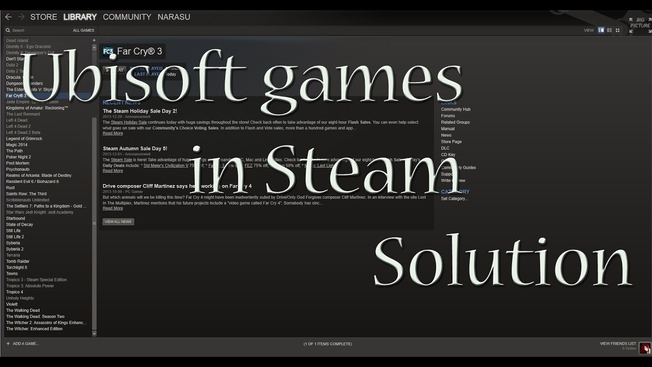This screenshot has height=367, width=652.
Task: Select Poker Night 2
Action: (x=18, y=157)
